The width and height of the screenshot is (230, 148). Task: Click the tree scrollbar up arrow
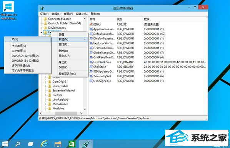point(85,19)
